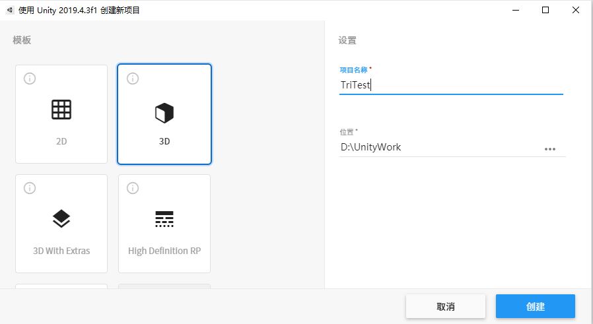Click the 3D With Extras label
Image resolution: width=593 pixels, height=324 pixels.
click(x=61, y=251)
